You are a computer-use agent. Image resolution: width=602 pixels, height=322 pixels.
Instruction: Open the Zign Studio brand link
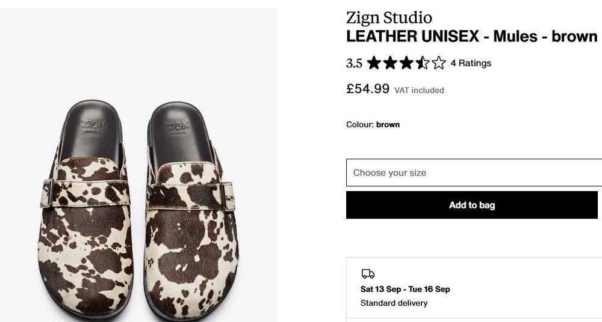click(x=389, y=17)
